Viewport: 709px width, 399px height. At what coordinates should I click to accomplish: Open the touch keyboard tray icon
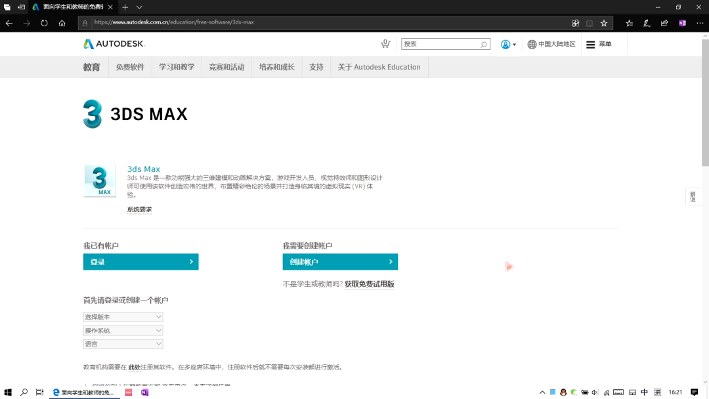click(x=618, y=392)
